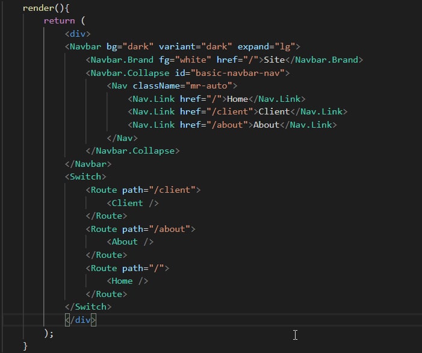Click the final closing curly brace
Image resolution: width=422 pixels, height=353 pixels.
[25, 346]
